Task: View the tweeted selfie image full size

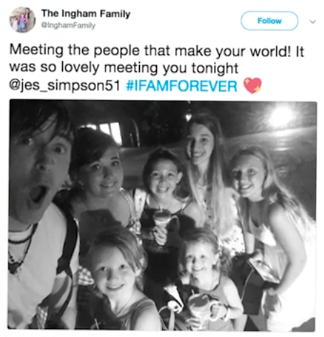Action: coord(162,215)
